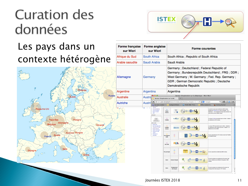Click the Belgique label on the map
Viewport: 248px width, 186px height.
[51, 124]
